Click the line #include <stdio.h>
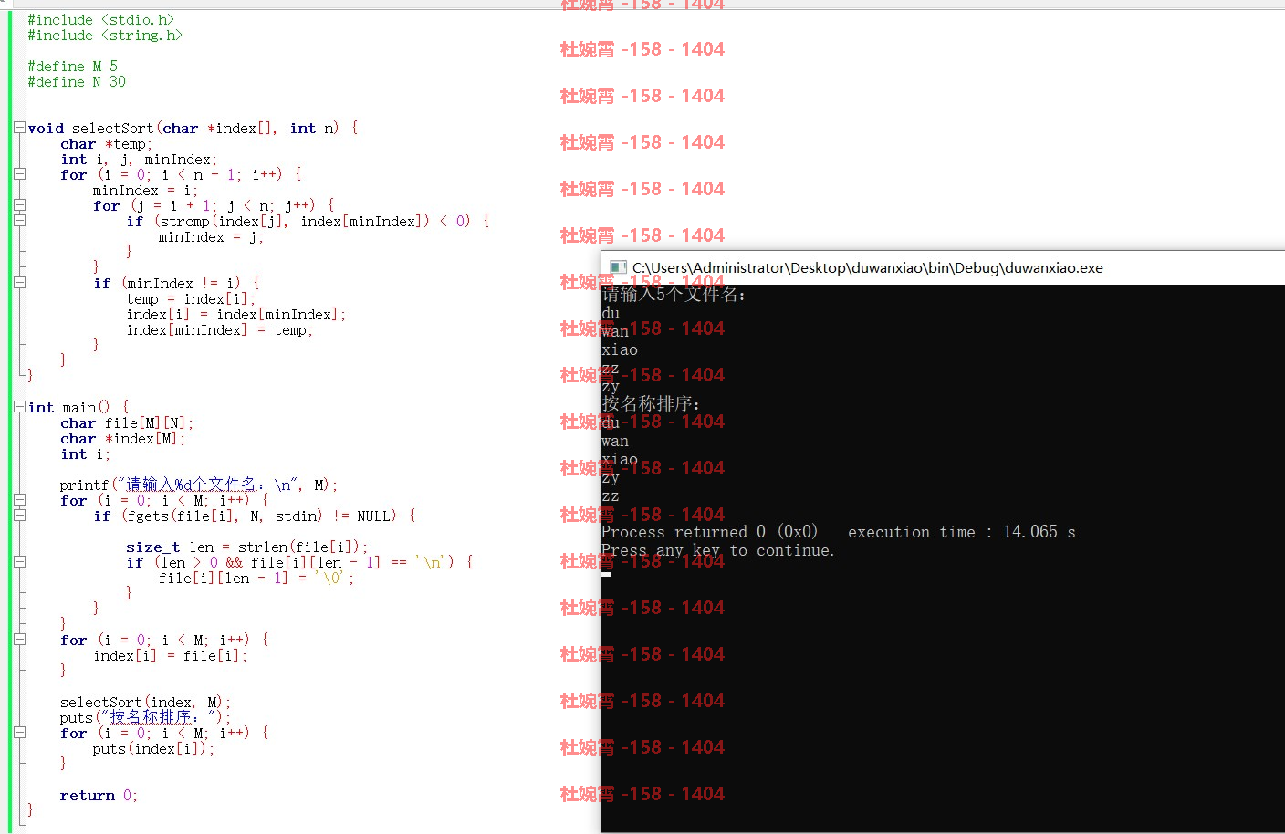 point(100,19)
